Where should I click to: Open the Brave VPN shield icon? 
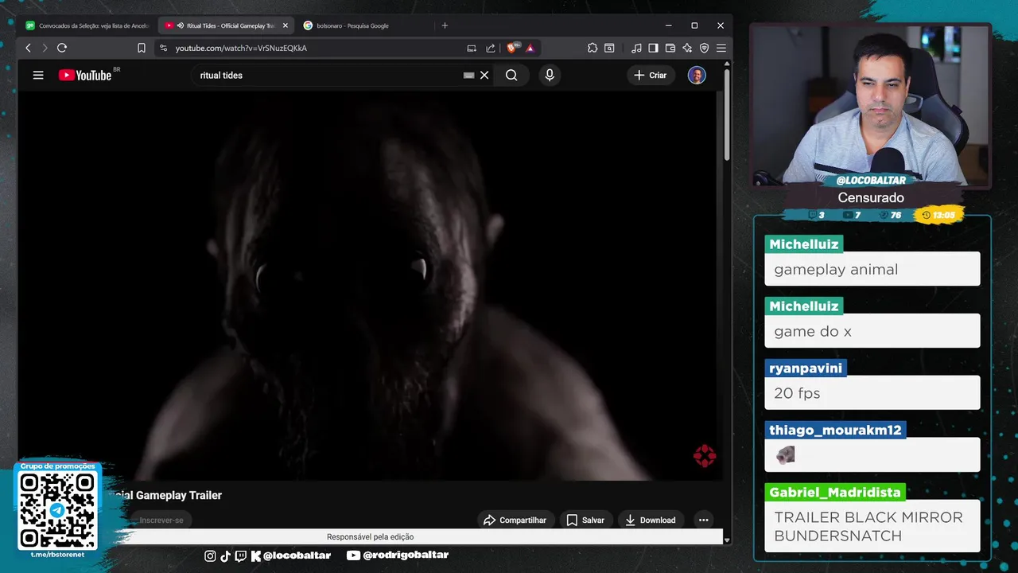click(704, 48)
